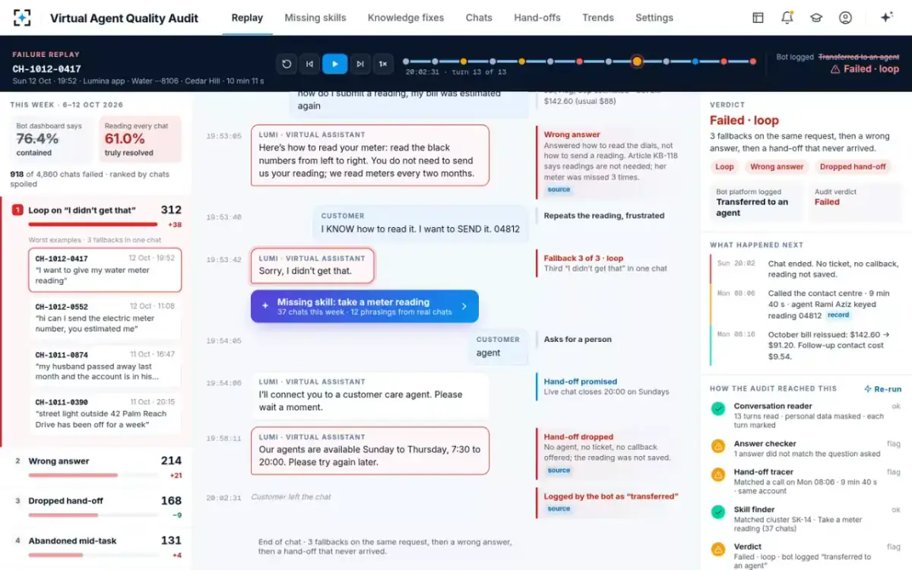
Task: Play the failure replay
Action: [x=334, y=64]
